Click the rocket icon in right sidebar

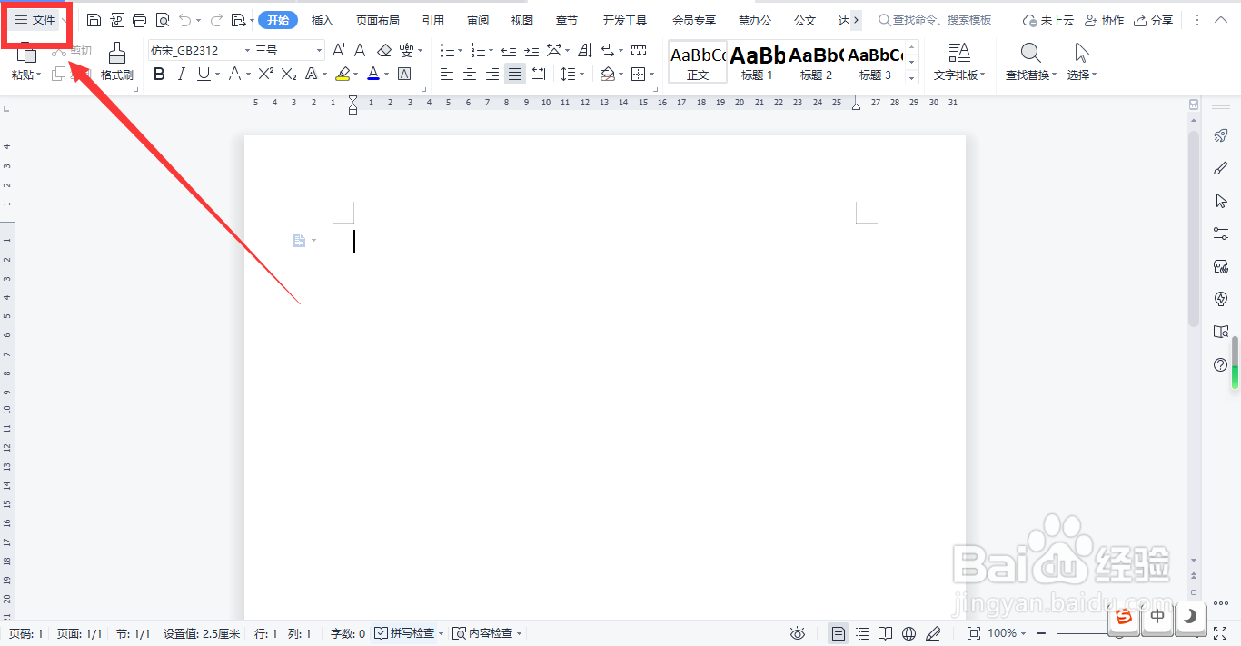[x=1221, y=135]
